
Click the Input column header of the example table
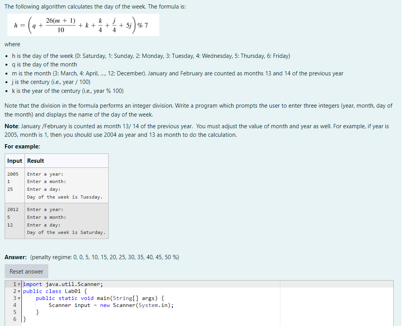tap(14, 160)
